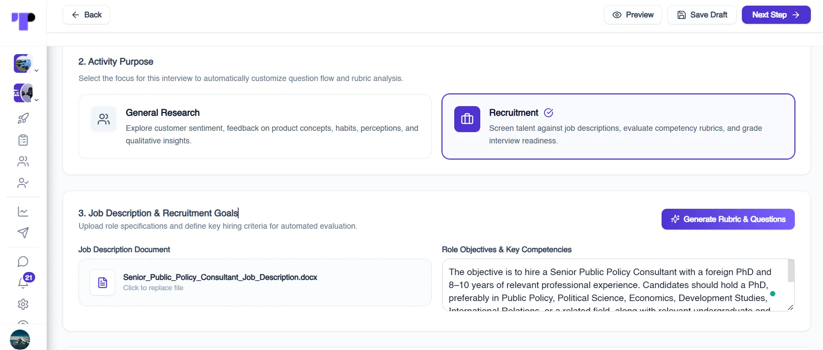Select the General Research purpose card
Viewport: 823px width, 350px height.
pos(255,126)
